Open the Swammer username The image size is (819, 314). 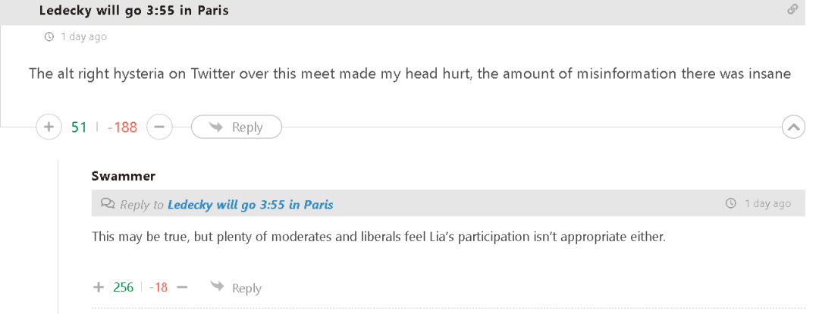tap(123, 176)
